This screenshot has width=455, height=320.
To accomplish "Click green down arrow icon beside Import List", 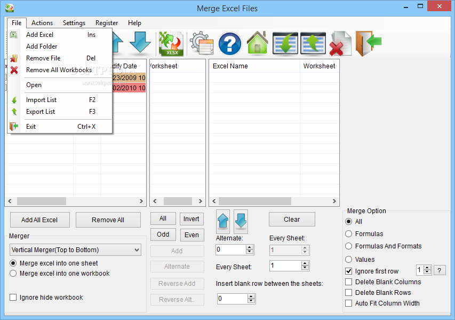I will pos(14,100).
